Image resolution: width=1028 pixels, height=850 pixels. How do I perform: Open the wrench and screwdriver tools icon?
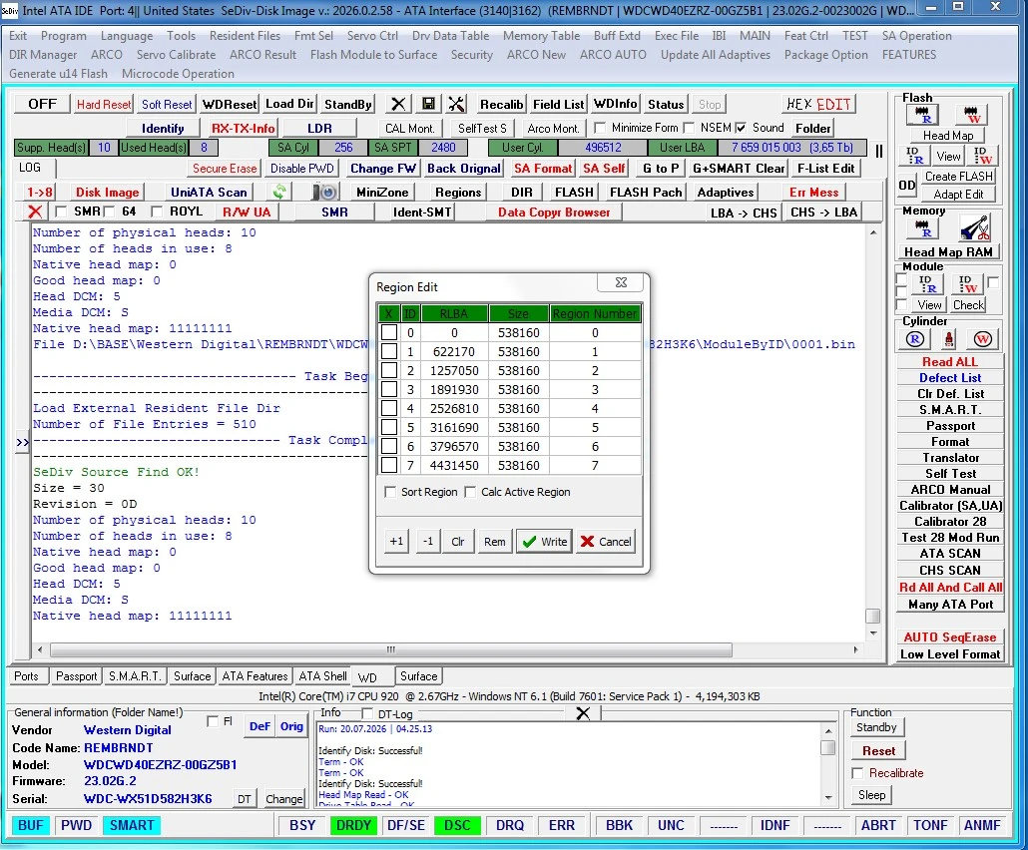point(456,104)
